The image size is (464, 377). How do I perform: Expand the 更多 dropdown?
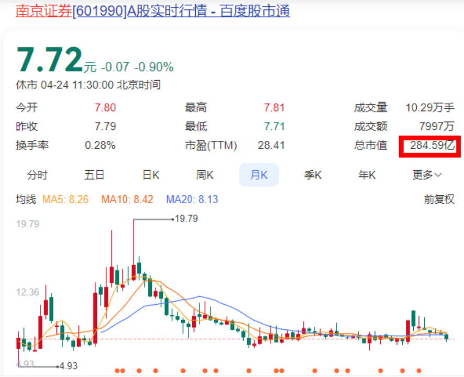click(x=427, y=175)
